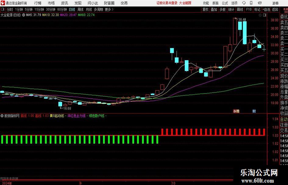Click the MA5: 31.79 value label
Screen dimensions: 288x185
tap(34, 15)
